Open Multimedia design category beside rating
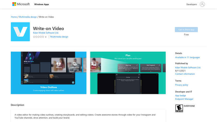 [59, 37]
